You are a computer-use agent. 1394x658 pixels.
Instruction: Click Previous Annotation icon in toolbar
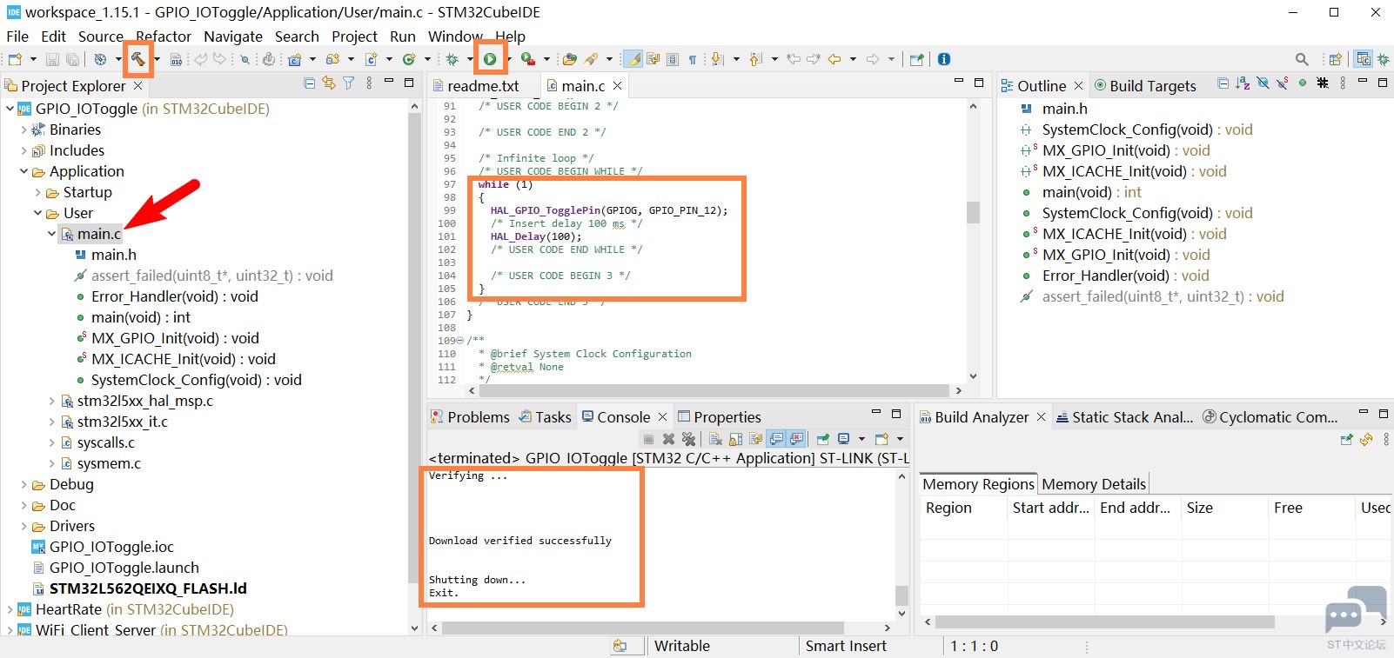coord(755,59)
